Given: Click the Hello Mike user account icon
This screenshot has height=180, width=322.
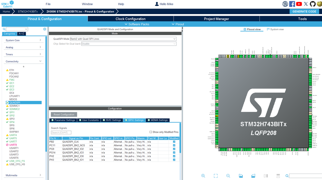Looking at the screenshot, I should pyautogui.click(x=157, y=4).
